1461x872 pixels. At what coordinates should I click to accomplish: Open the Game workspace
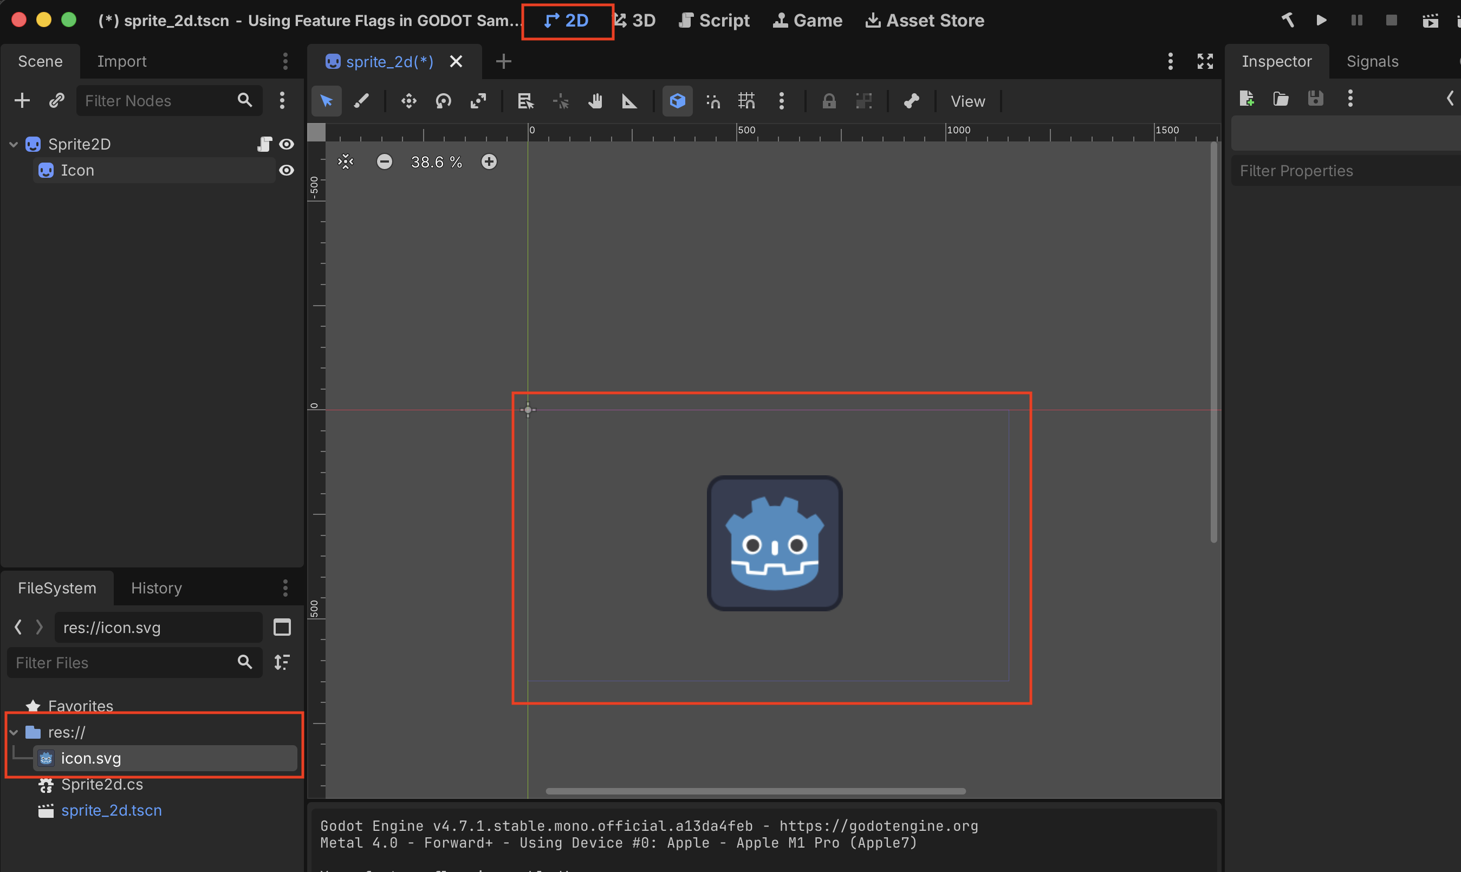click(x=808, y=21)
